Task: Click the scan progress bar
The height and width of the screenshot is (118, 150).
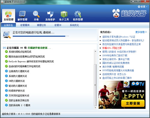Action: (41, 36)
